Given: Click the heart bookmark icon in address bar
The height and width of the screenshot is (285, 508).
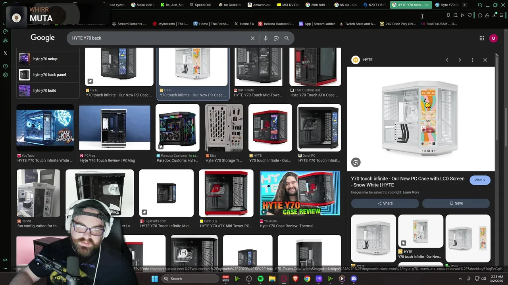Looking at the screenshot, I should [470, 15].
